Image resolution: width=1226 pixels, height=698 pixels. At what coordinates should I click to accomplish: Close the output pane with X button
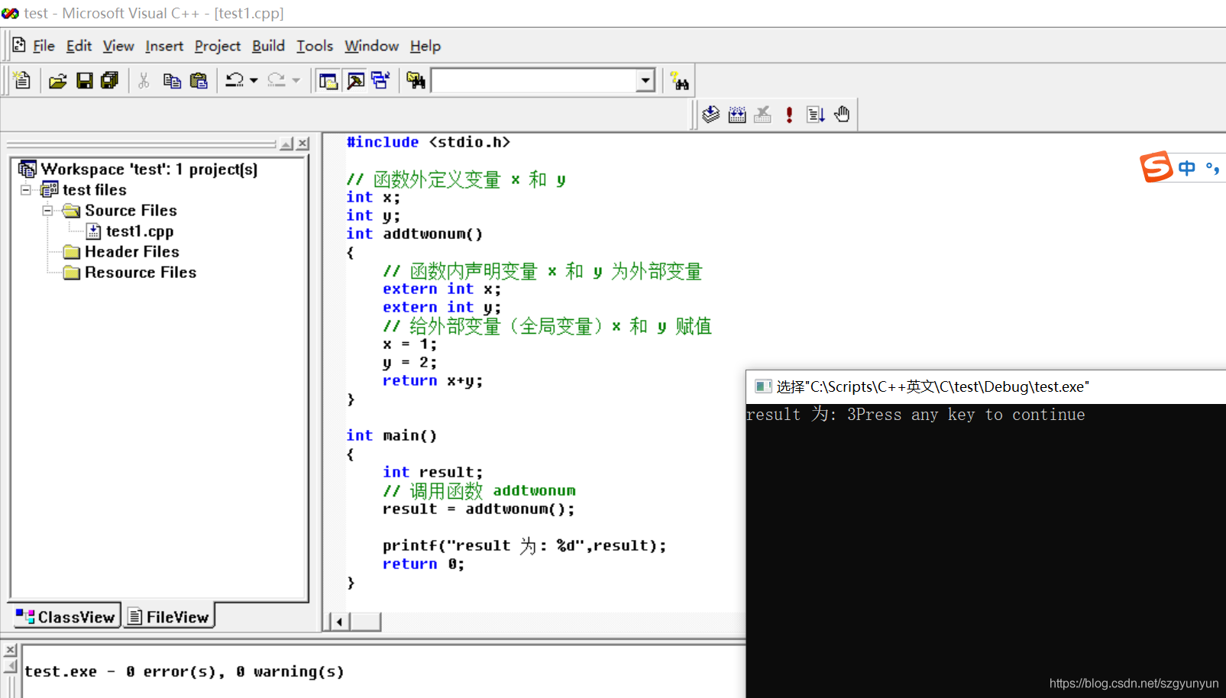click(x=10, y=650)
